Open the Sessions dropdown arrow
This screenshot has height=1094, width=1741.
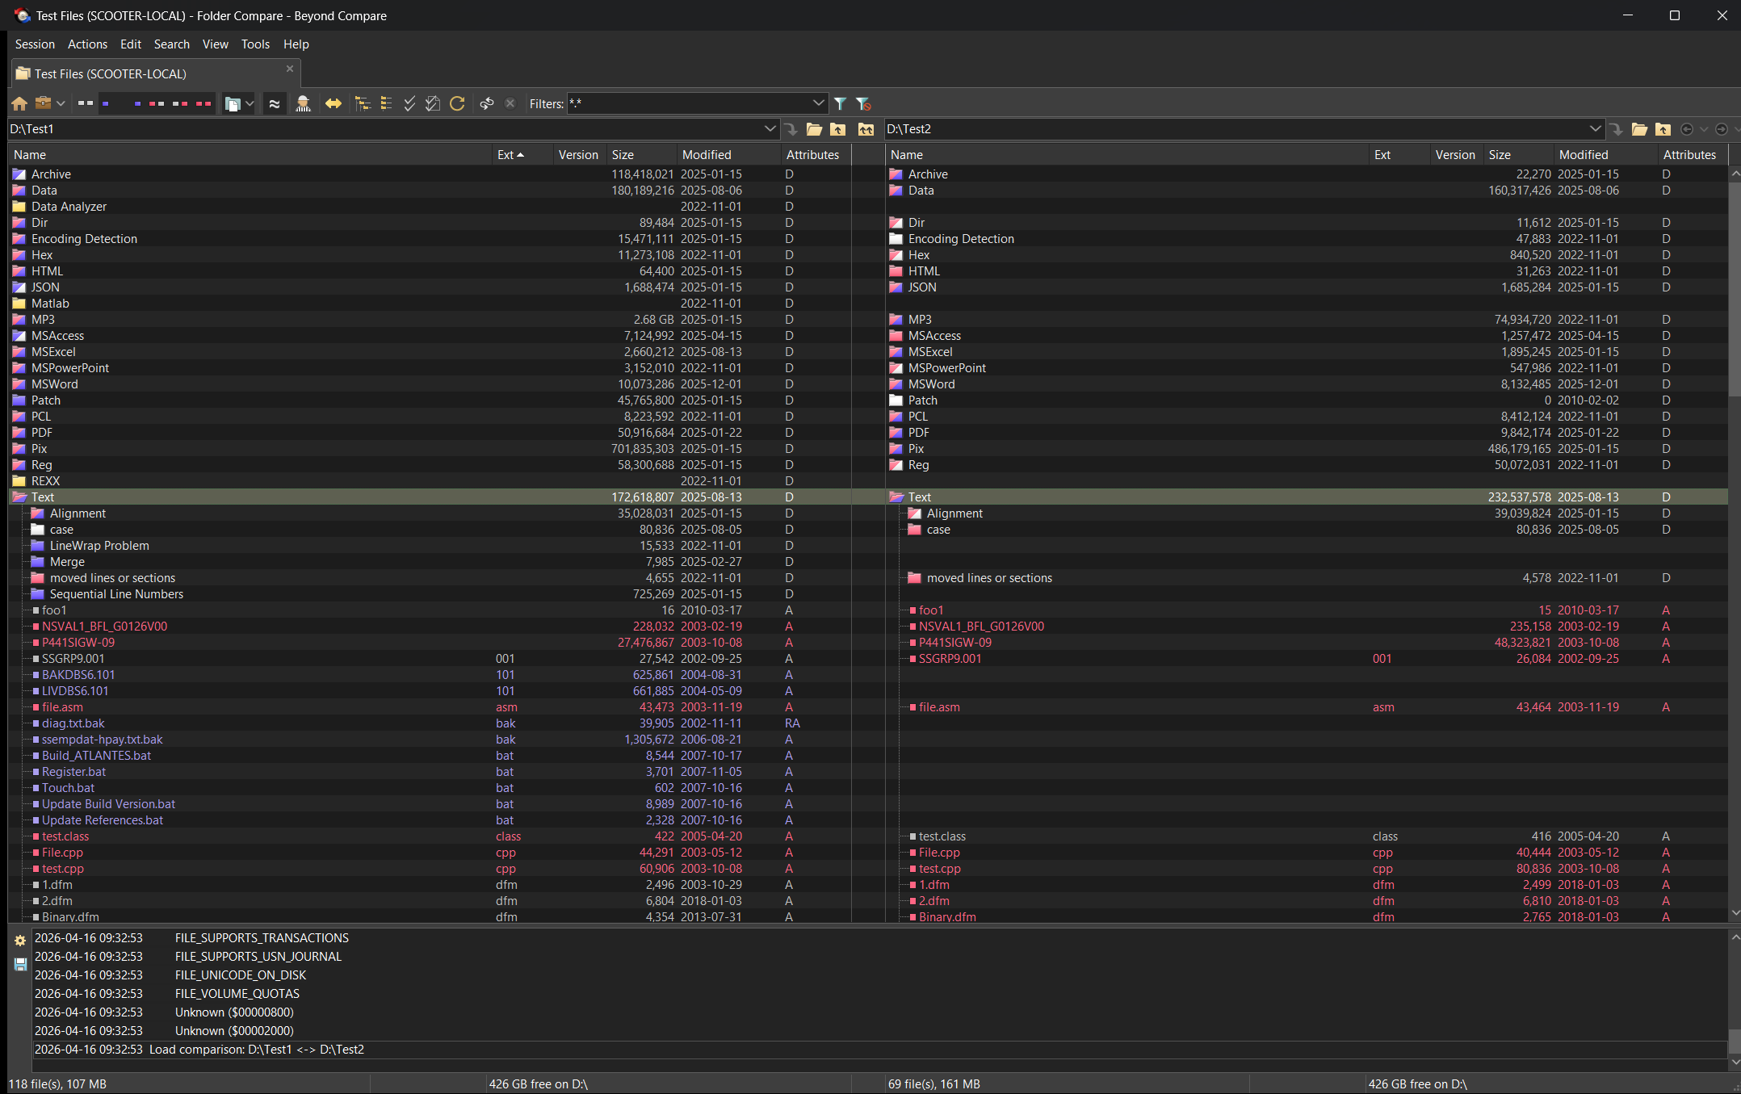coord(61,103)
